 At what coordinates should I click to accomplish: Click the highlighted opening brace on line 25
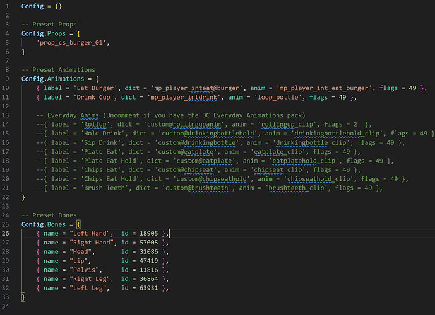78,224
